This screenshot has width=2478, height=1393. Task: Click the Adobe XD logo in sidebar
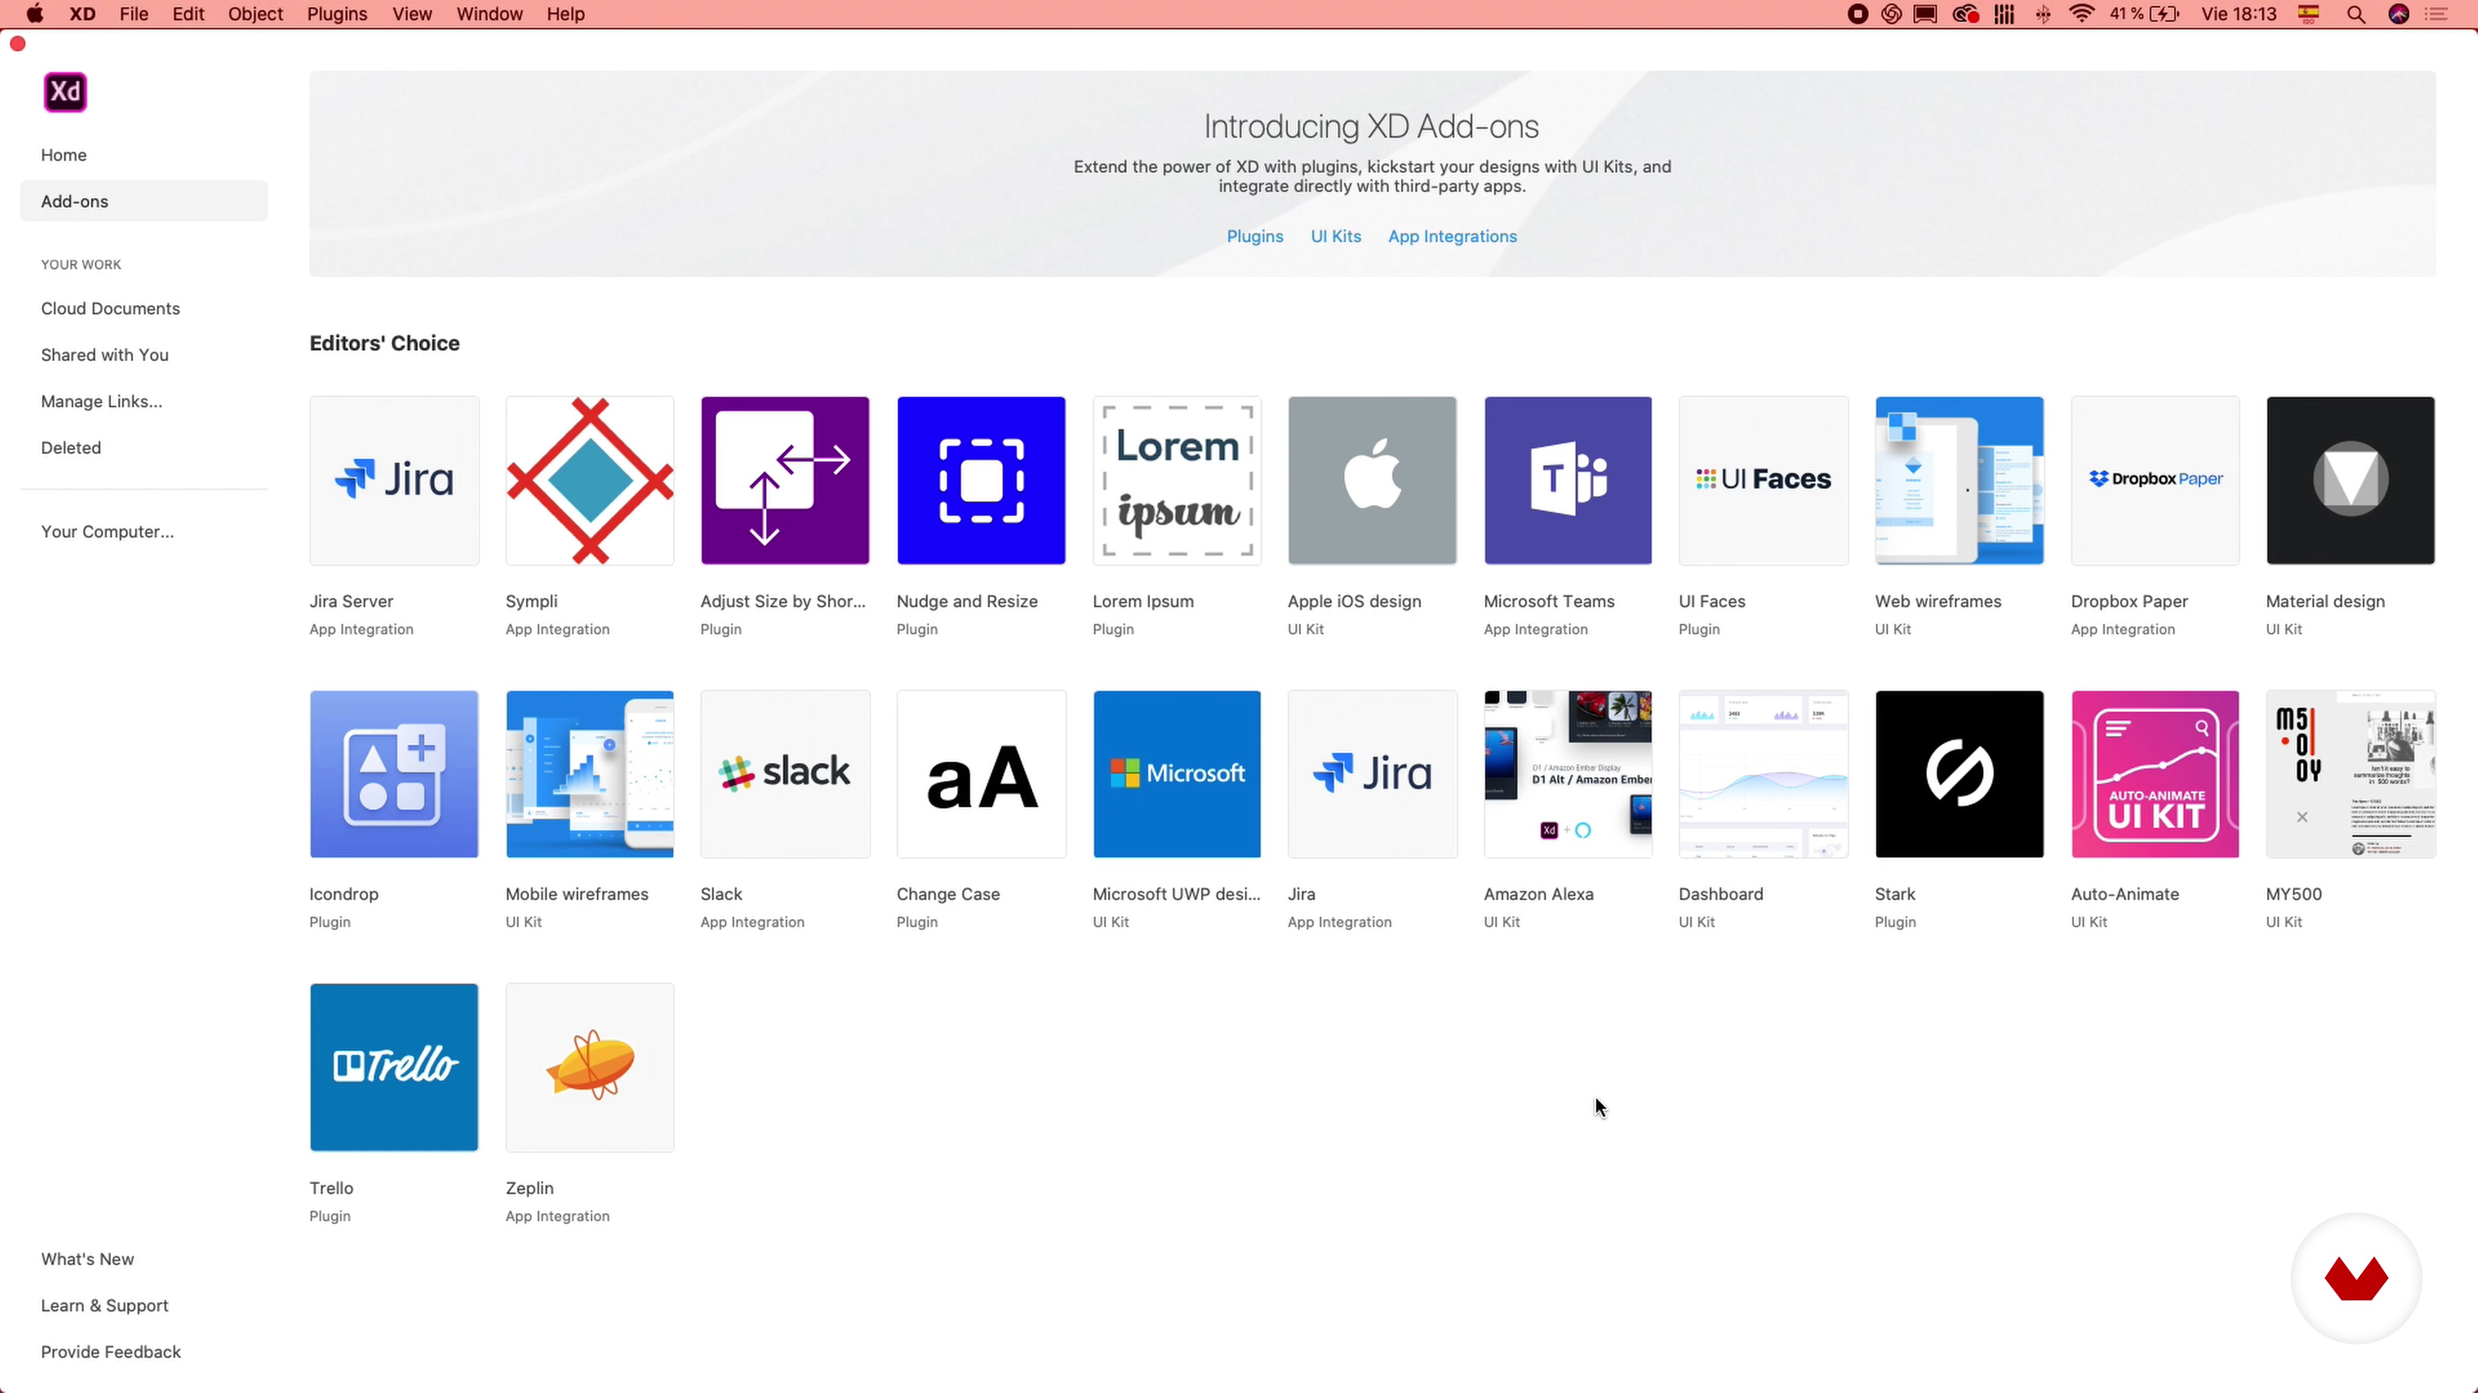click(x=65, y=92)
